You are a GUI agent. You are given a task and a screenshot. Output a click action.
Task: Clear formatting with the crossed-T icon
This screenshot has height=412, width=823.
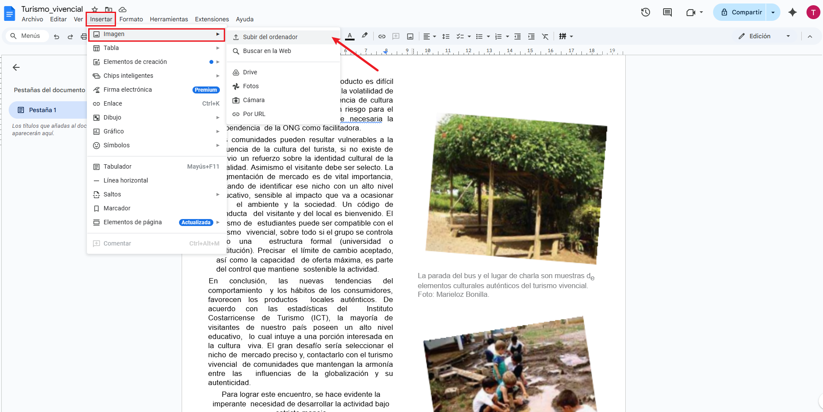click(x=545, y=37)
